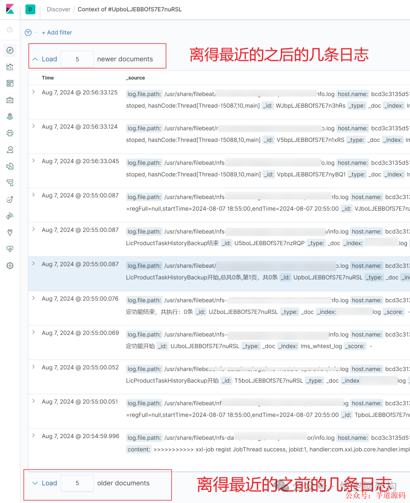
Task: Open the Visualize charts icon
Action: [10, 66]
